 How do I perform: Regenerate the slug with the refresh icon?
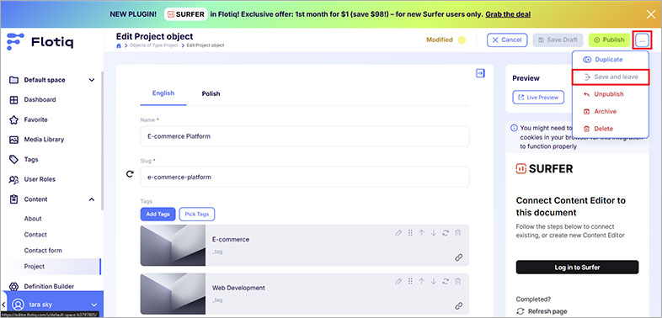click(x=130, y=174)
